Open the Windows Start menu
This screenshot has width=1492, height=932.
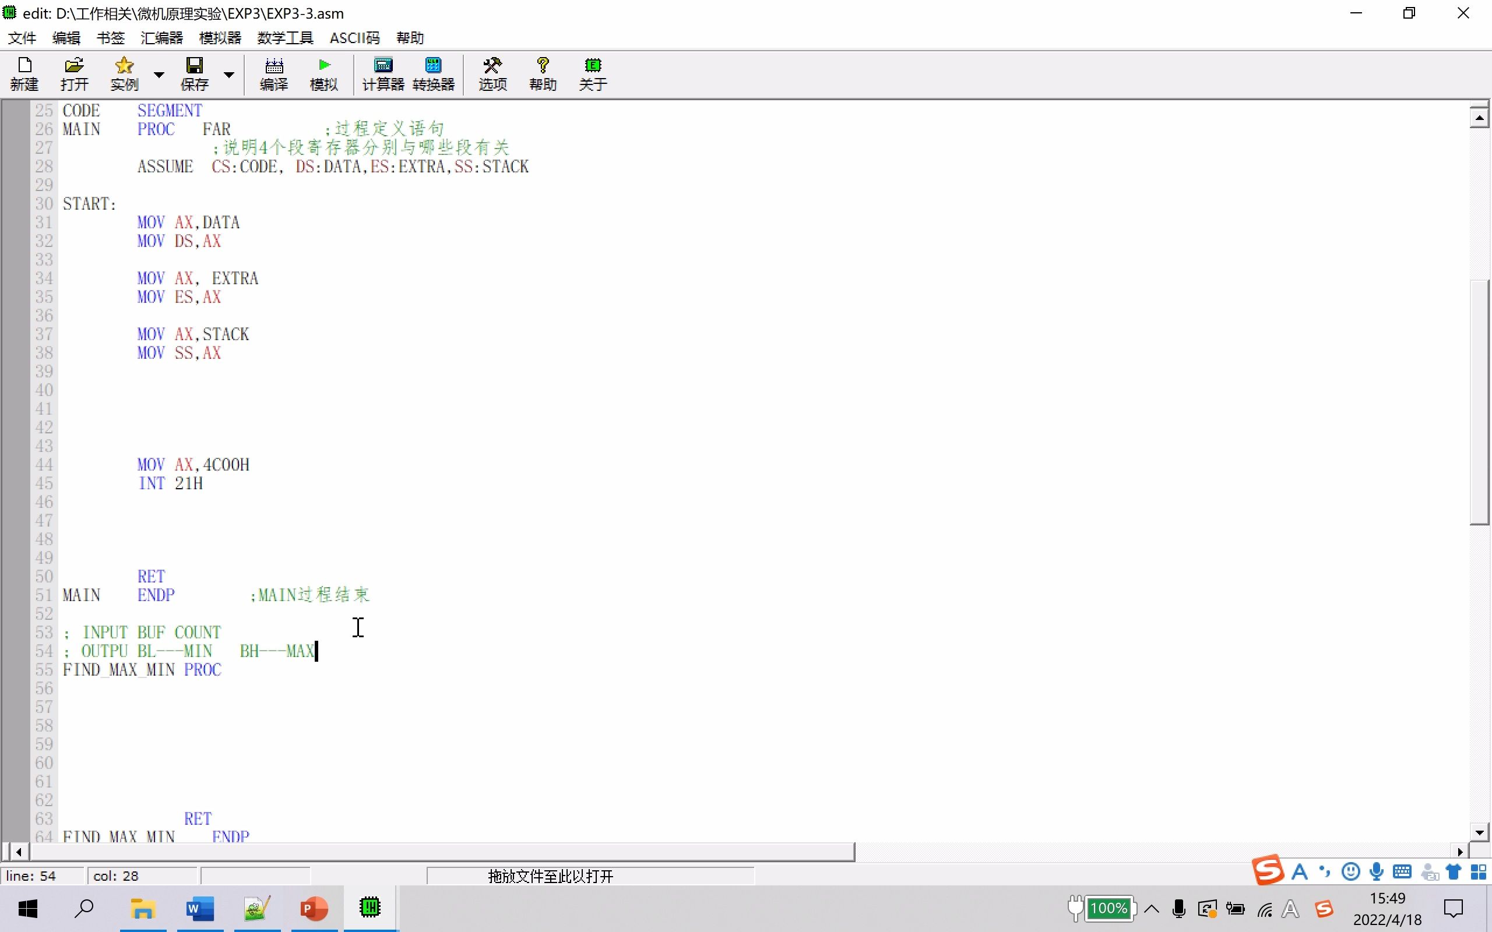tap(28, 909)
